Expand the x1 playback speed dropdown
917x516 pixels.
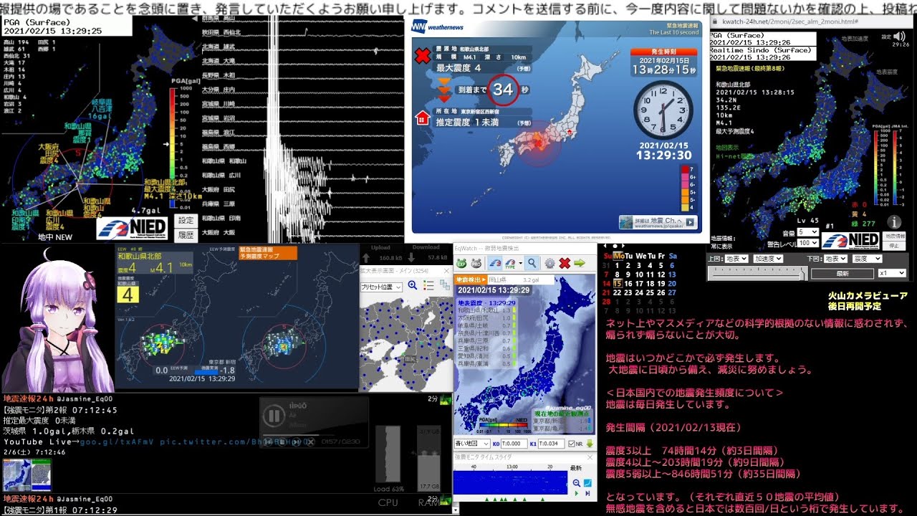tap(892, 273)
